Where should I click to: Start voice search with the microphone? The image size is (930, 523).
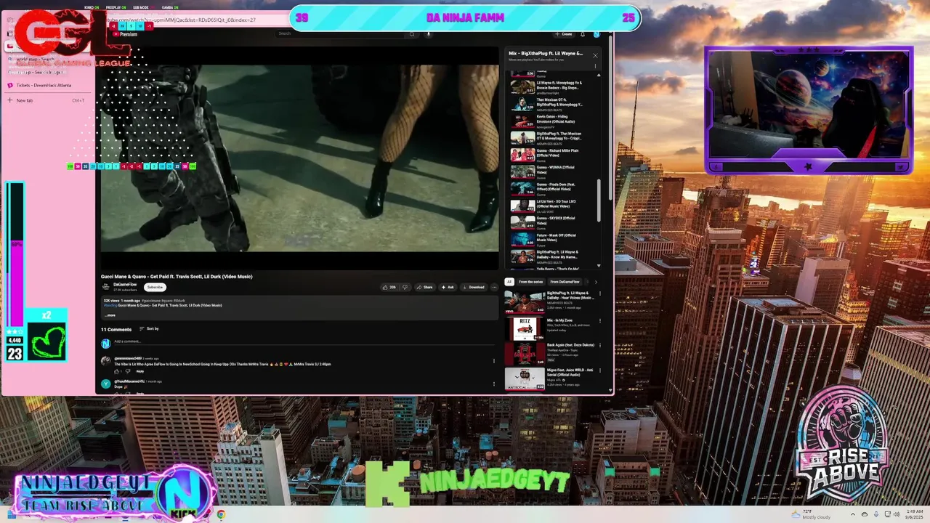pyautogui.click(x=429, y=33)
